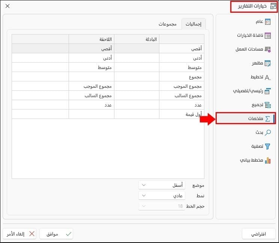
Task: Open the تجميع grouping icon
Action: click(268, 105)
